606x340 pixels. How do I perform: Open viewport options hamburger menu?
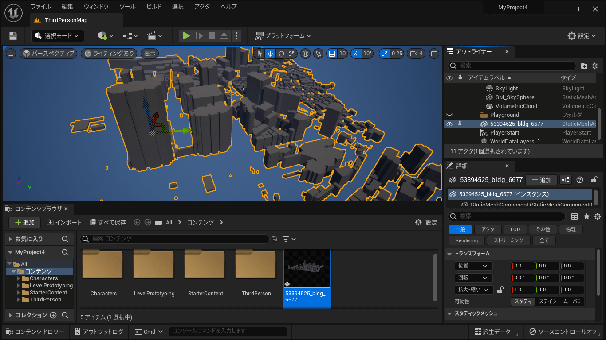tap(11, 54)
